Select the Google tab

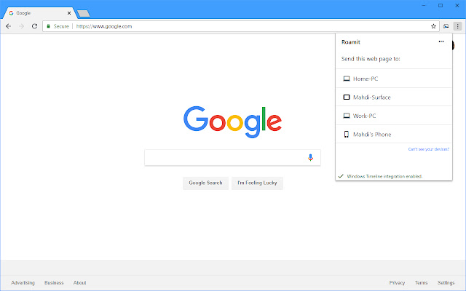pyautogui.click(x=39, y=13)
